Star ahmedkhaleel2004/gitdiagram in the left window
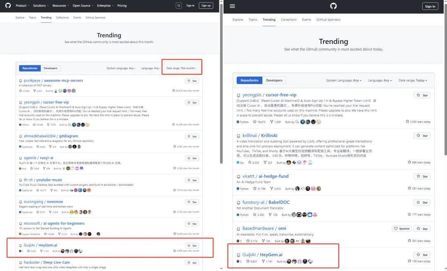The image size is (447, 271). [x=192, y=137]
